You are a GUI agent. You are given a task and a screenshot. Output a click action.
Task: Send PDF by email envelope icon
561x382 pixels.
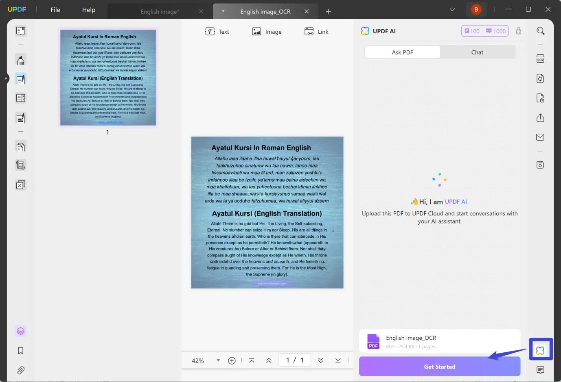(540, 137)
